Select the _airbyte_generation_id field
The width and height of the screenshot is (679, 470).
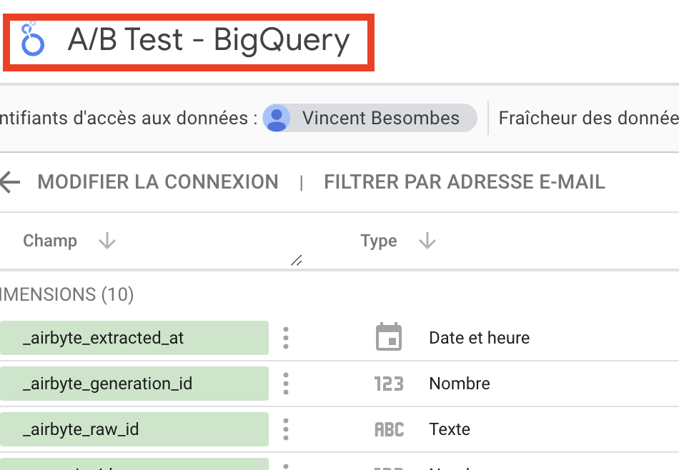(134, 384)
